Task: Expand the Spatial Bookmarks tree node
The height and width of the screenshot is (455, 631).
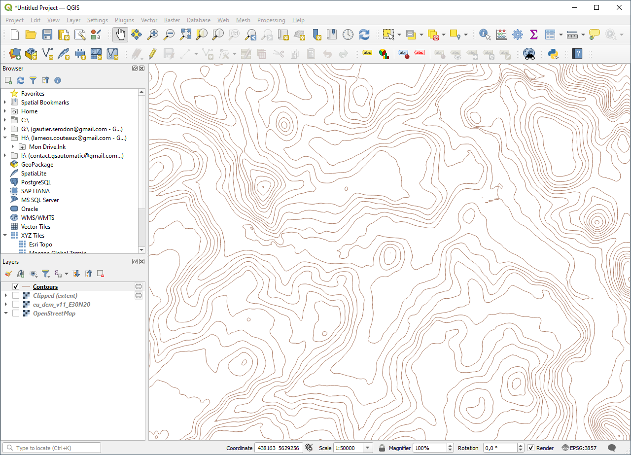Action: 5,103
